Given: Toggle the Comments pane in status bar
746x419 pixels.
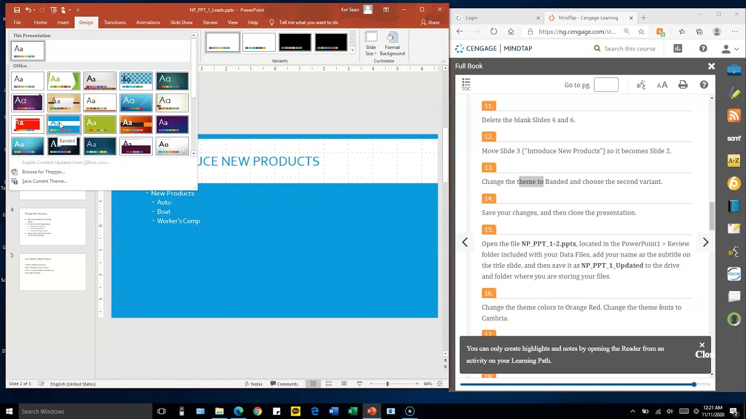Looking at the screenshot, I should point(284,384).
